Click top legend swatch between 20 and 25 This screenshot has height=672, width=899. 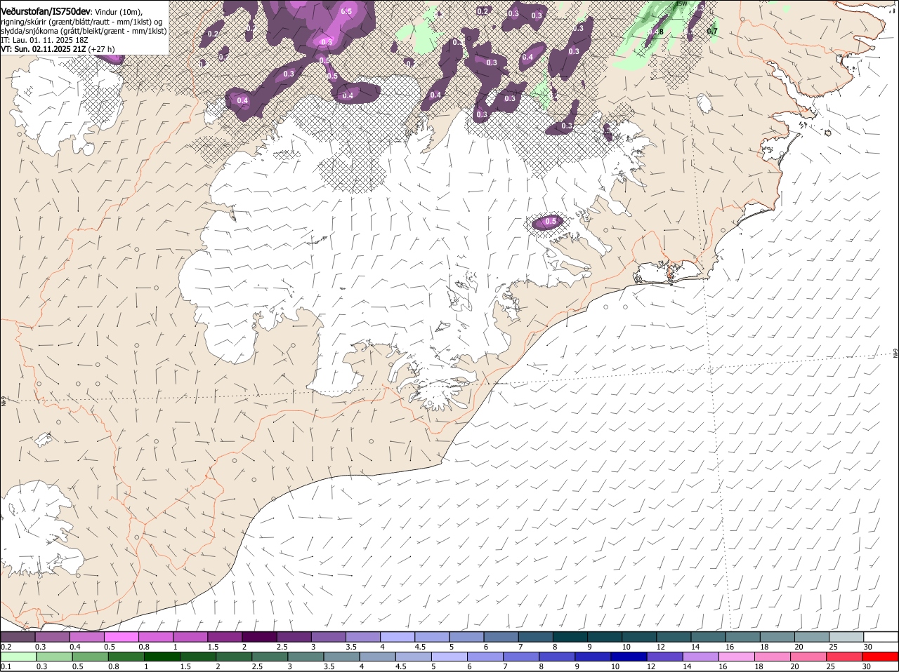(x=812, y=636)
